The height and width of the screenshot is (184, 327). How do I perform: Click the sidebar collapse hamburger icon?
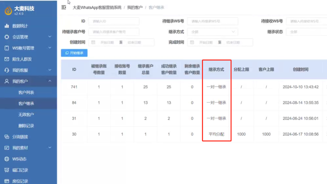point(63,8)
